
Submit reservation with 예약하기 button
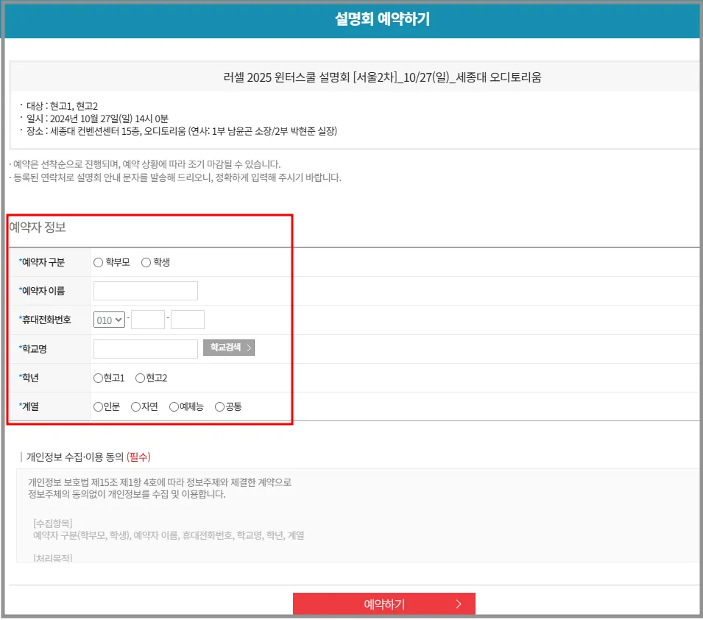coord(384,605)
